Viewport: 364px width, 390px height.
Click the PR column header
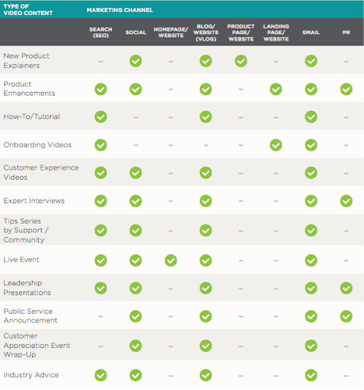346,32
